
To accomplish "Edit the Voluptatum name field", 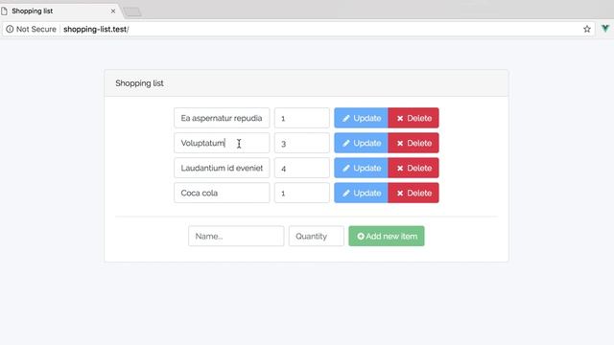I will click(222, 143).
